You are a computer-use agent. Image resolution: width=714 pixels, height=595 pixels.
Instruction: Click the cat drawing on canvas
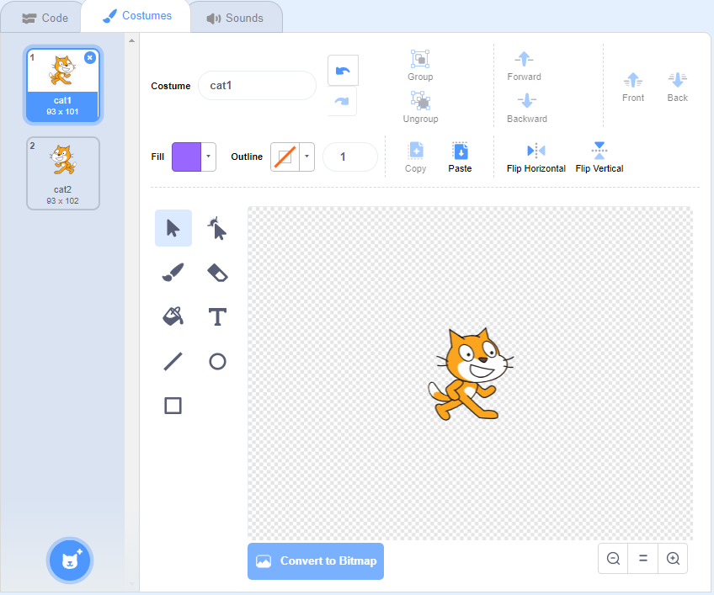471,374
